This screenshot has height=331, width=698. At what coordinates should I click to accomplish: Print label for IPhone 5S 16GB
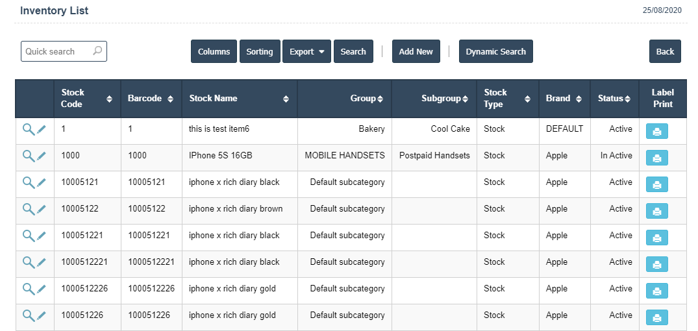coord(656,158)
